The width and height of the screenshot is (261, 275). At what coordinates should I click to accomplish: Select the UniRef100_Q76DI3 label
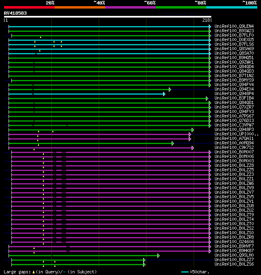[x=234, y=121]
